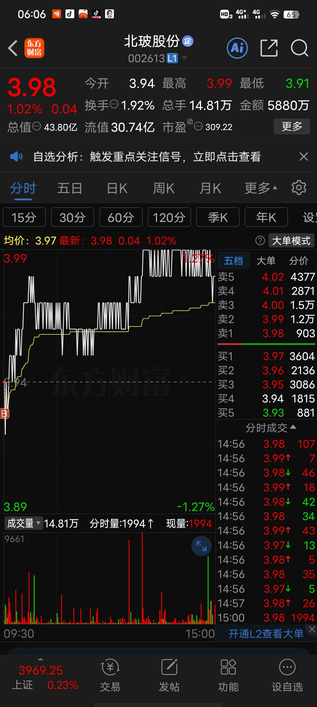This screenshot has width=317, height=707.
Task: Tap 买1 row at 3.97
Action: pyautogui.click(x=267, y=356)
